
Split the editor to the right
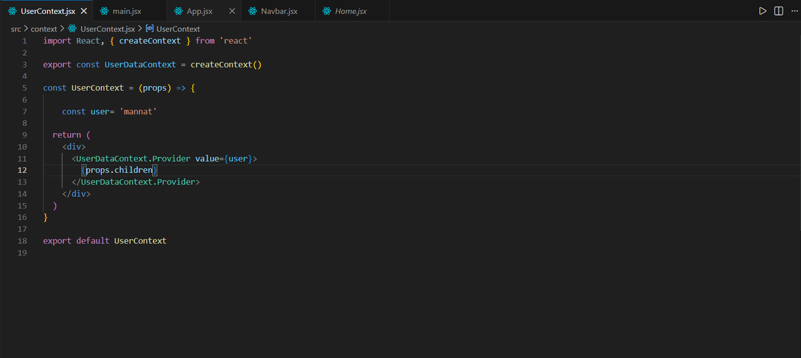(778, 11)
